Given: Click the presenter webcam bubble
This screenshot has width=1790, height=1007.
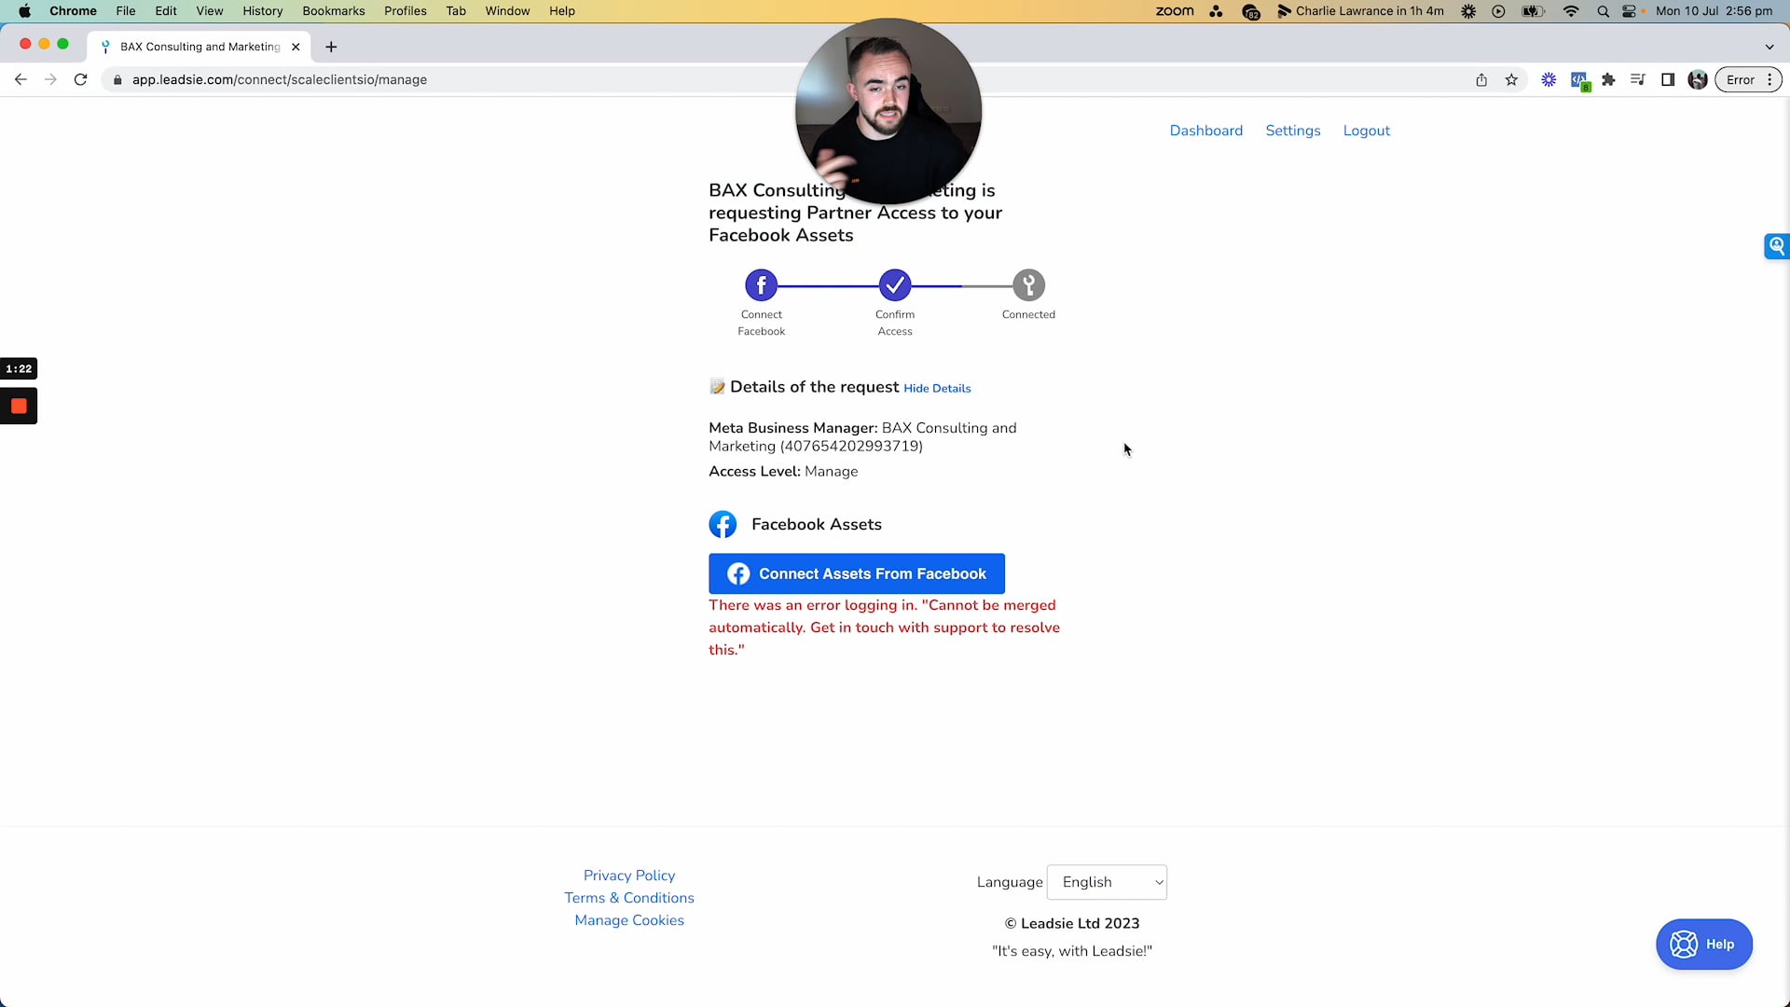Looking at the screenshot, I should pos(888,111).
